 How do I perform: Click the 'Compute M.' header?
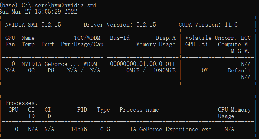coord(233,44)
